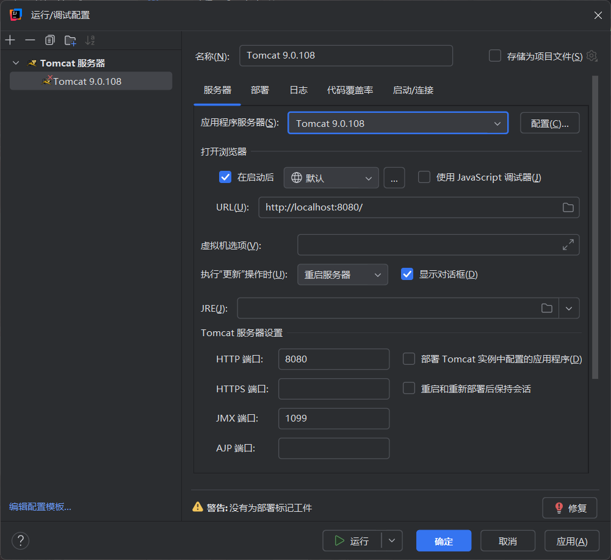611x560 pixels.
Task: Switch to the 代码覆盖率 tab
Action: 350,90
